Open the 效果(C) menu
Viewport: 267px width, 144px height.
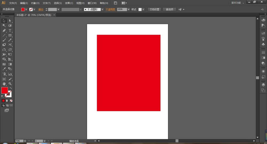click(x=69, y=3)
